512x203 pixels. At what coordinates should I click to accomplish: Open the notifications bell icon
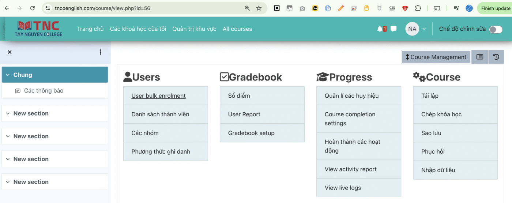click(x=380, y=29)
